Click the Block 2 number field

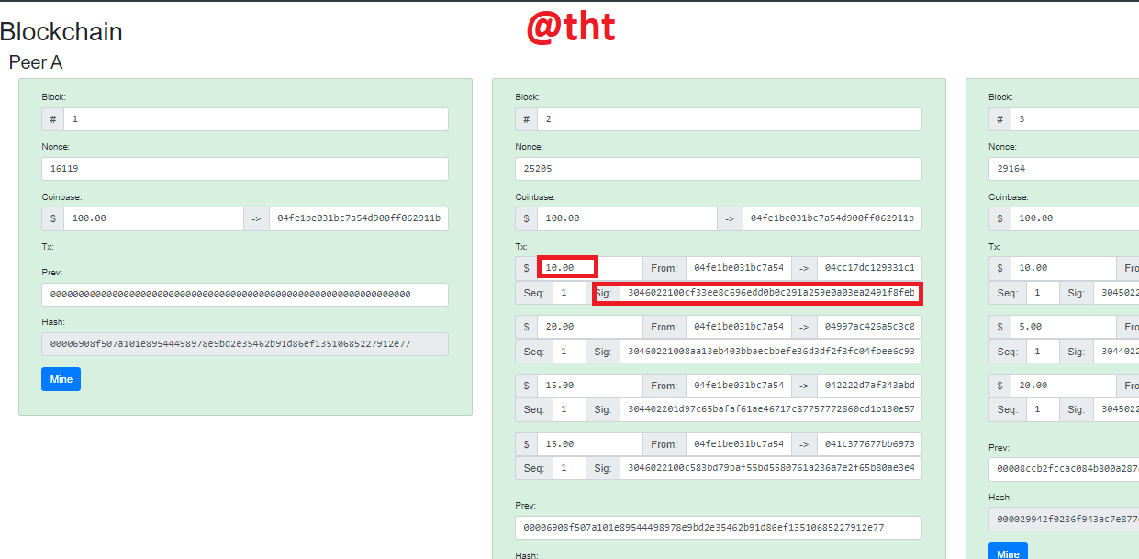point(729,119)
